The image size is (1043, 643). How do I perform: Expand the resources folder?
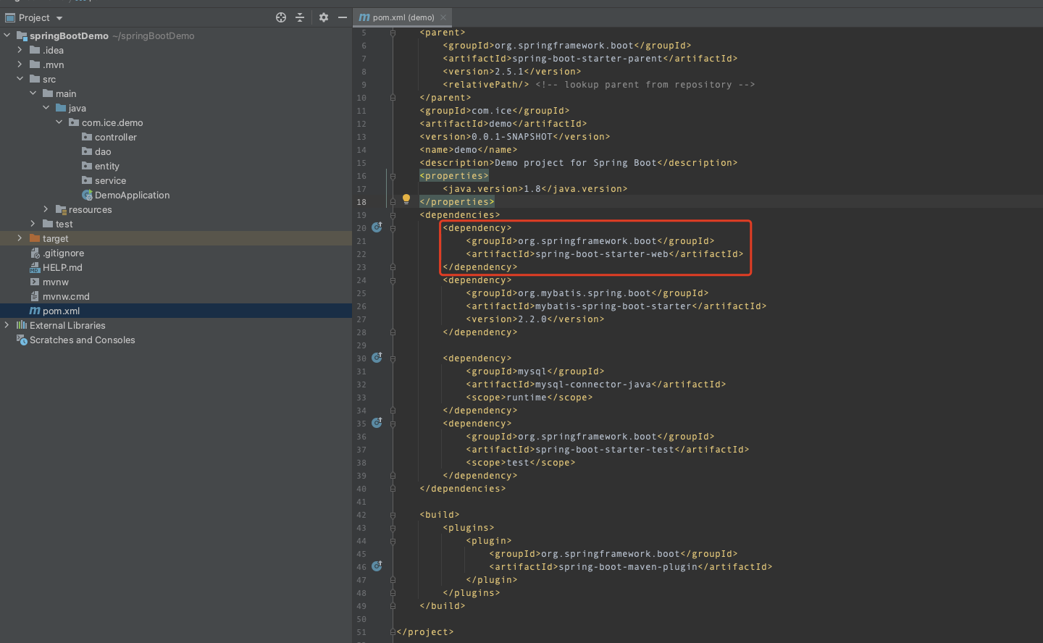click(46, 209)
